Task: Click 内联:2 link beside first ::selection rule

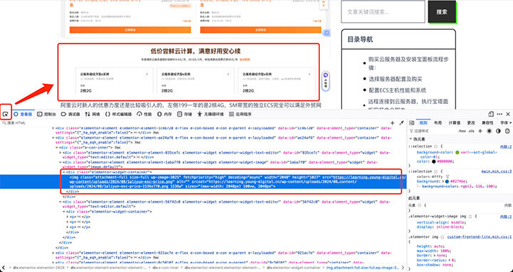Action: tap(506, 147)
